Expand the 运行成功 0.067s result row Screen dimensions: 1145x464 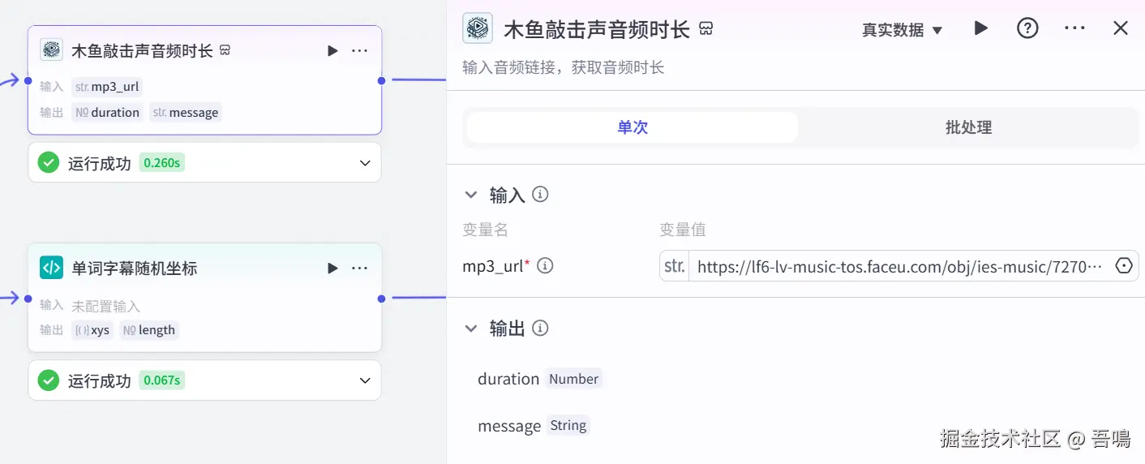tap(365, 380)
